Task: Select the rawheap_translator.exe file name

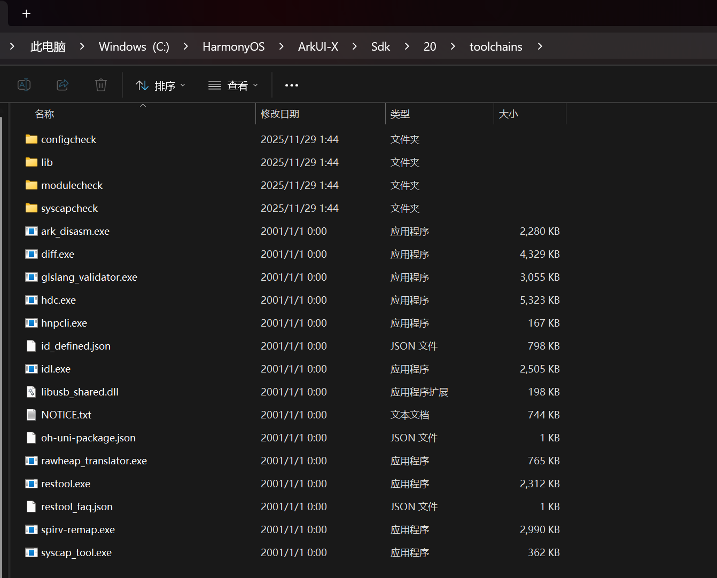Action: tap(94, 461)
